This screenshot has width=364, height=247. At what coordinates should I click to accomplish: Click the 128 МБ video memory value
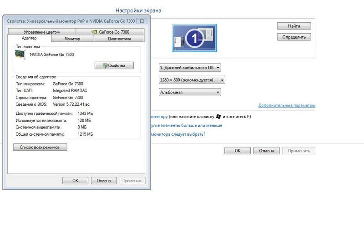[84, 120]
